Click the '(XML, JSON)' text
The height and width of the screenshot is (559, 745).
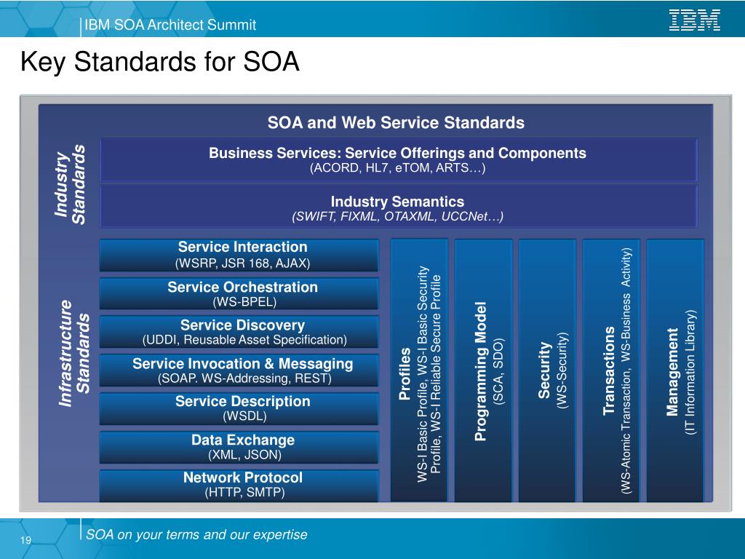pyautogui.click(x=244, y=455)
